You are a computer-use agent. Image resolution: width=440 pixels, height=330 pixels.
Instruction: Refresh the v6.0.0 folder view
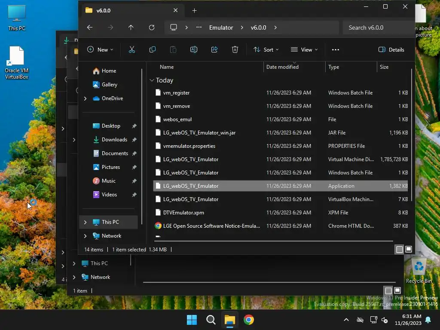pos(152,27)
